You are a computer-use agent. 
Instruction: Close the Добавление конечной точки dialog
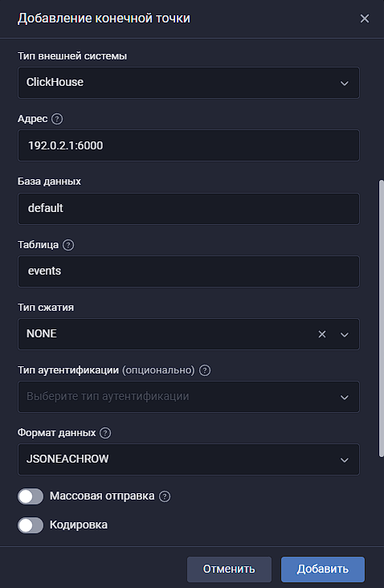click(365, 18)
